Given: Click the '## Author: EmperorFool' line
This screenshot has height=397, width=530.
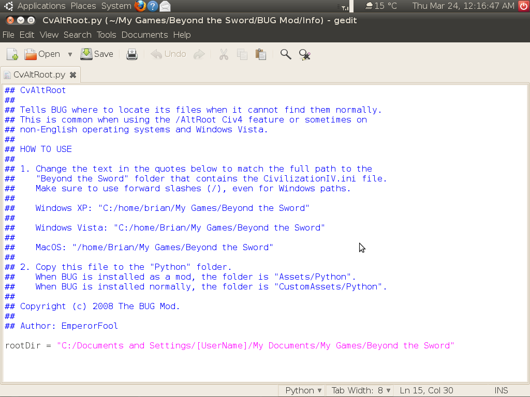Looking at the screenshot, I should 61,326.
